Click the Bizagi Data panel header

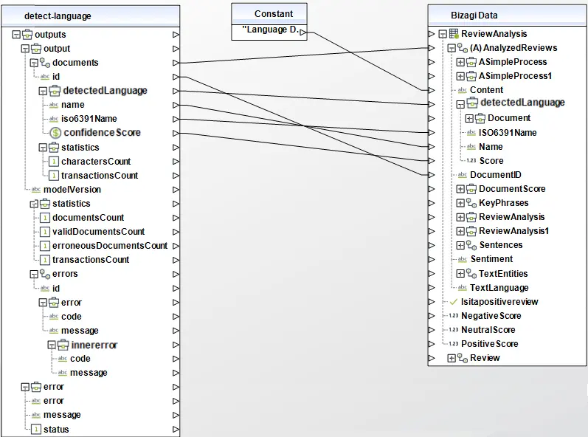pyautogui.click(x=507, y=16)
